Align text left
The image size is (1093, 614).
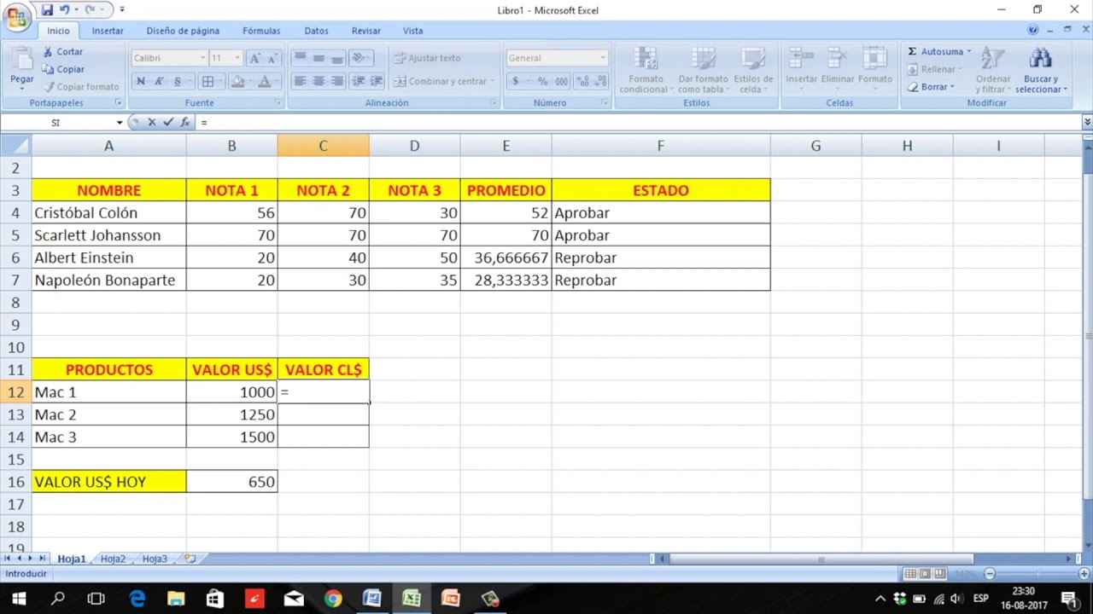[300, 81]
